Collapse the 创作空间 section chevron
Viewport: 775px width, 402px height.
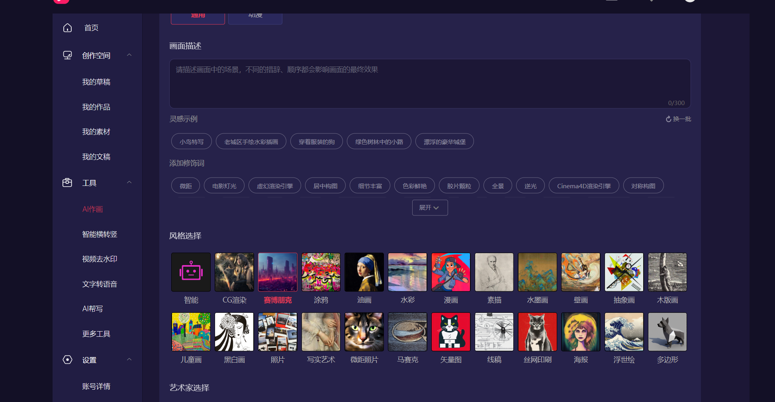[129, 55]
